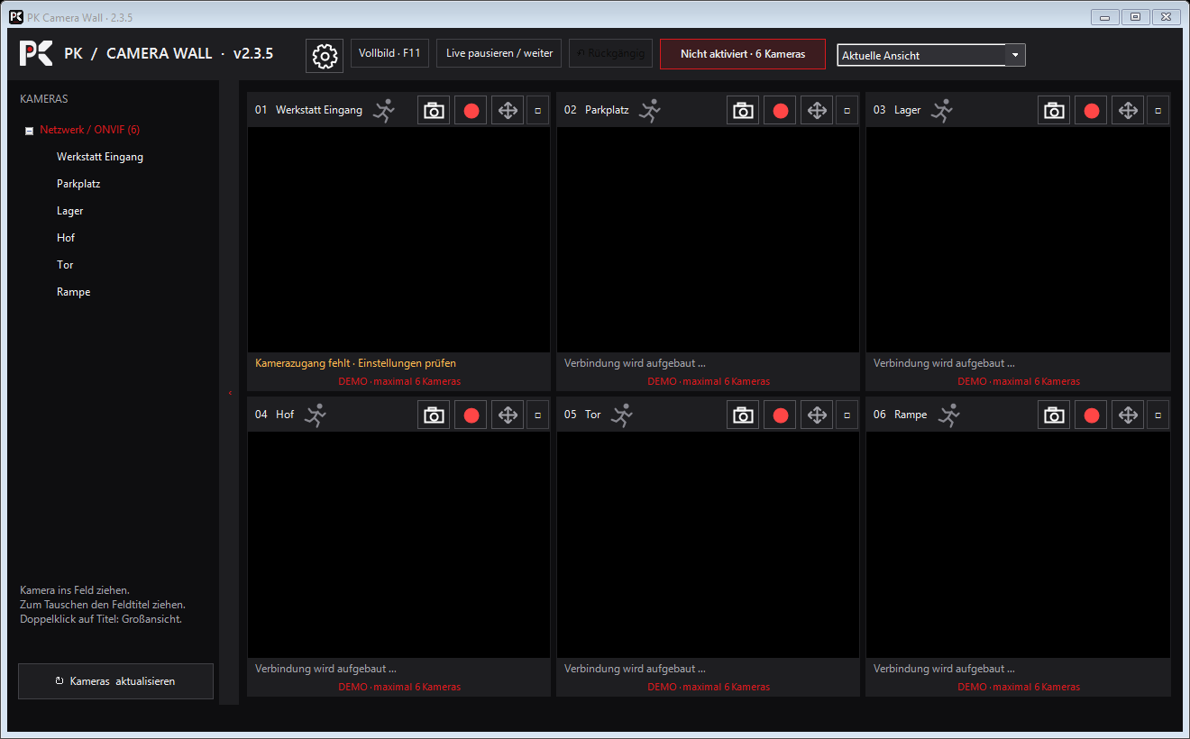Screen dimensions: 1190x739
Task: Start recording the Rampe camera
Action: tap(1091, 415)
